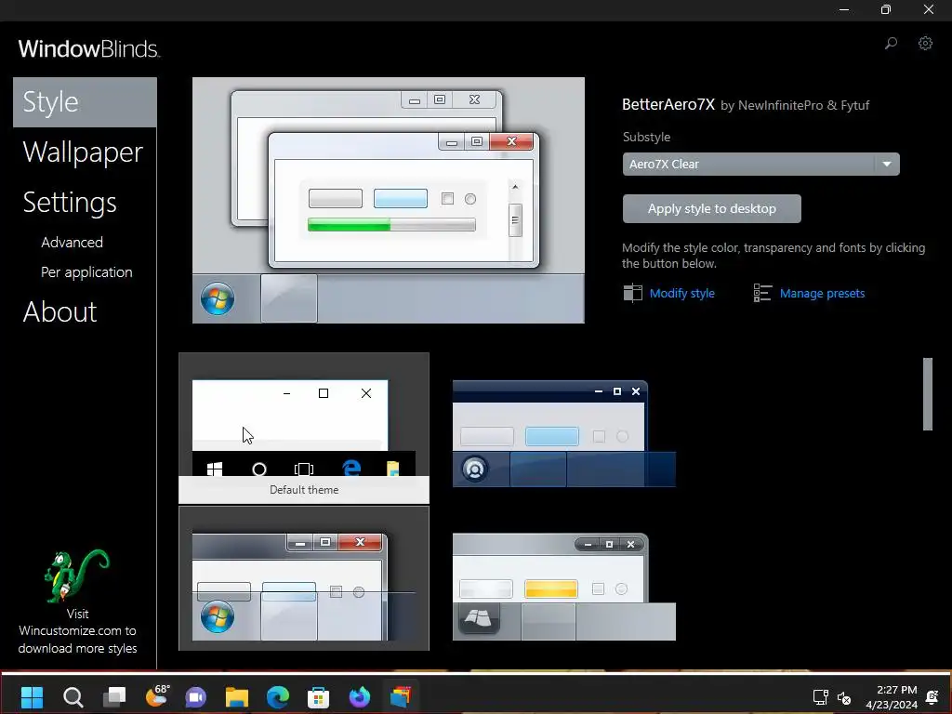Click the styles list vertical scrollbar
This screenshot has width=952, height=714.
tap(927, 393)
